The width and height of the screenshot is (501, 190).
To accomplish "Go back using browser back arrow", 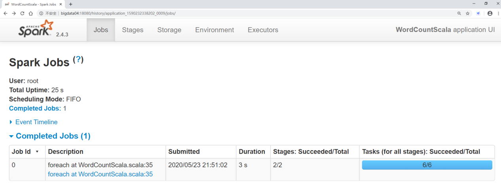I will tap(6, 13).
